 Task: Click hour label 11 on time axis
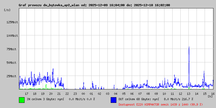(172, 94)
